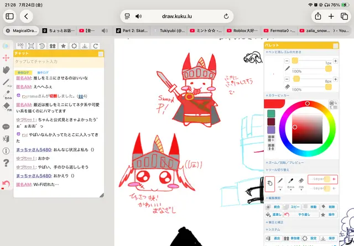Expand the pen pressure and correction section
This screenshot has height=246, width=354.
[x=274, y=222]
